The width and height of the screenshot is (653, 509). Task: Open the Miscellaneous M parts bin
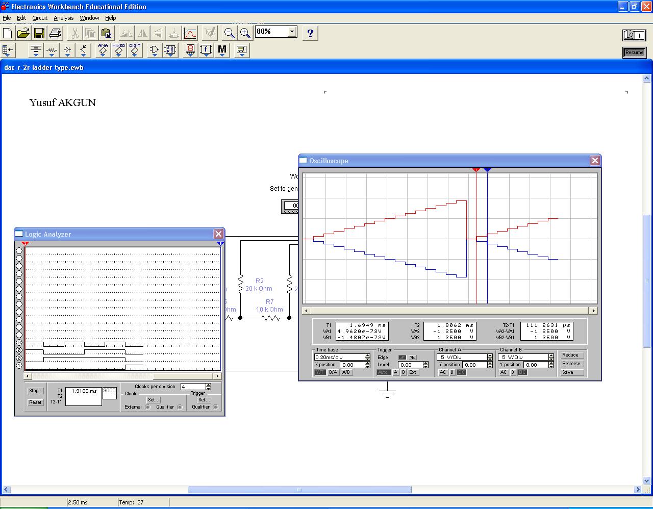tap(222, 50)
